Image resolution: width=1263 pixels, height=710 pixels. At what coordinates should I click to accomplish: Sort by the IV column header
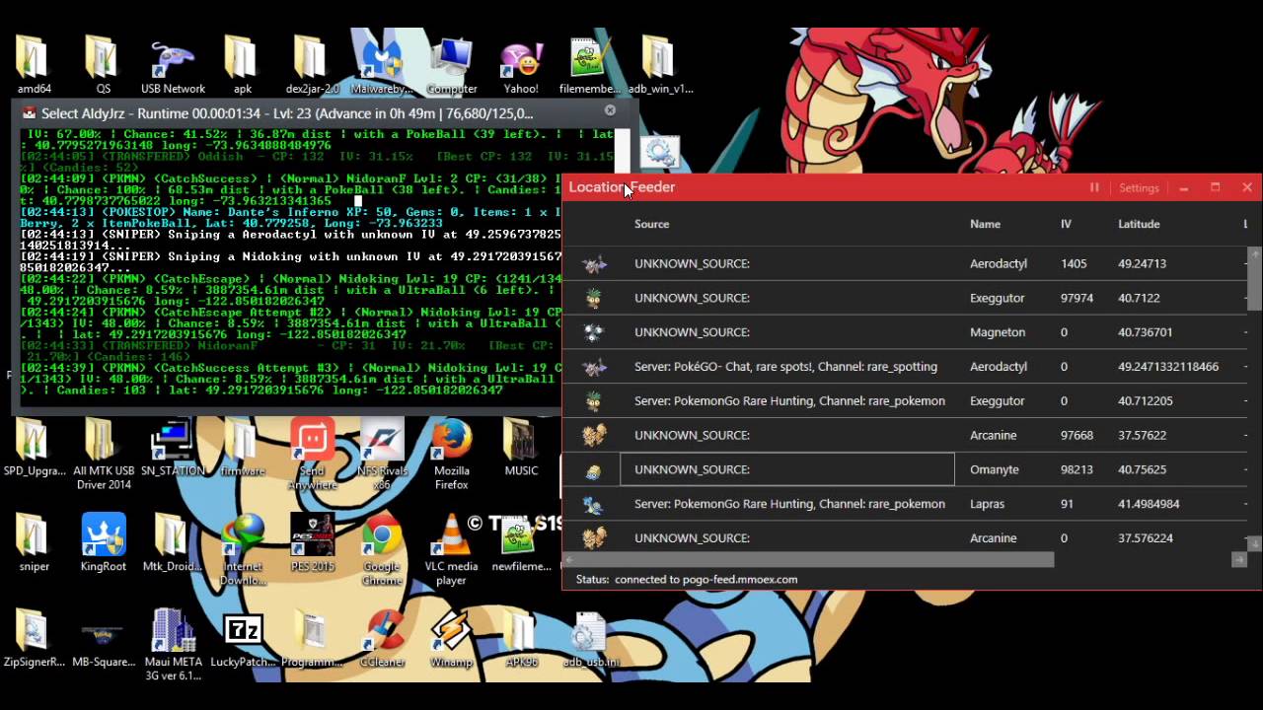pos(1066,224)
